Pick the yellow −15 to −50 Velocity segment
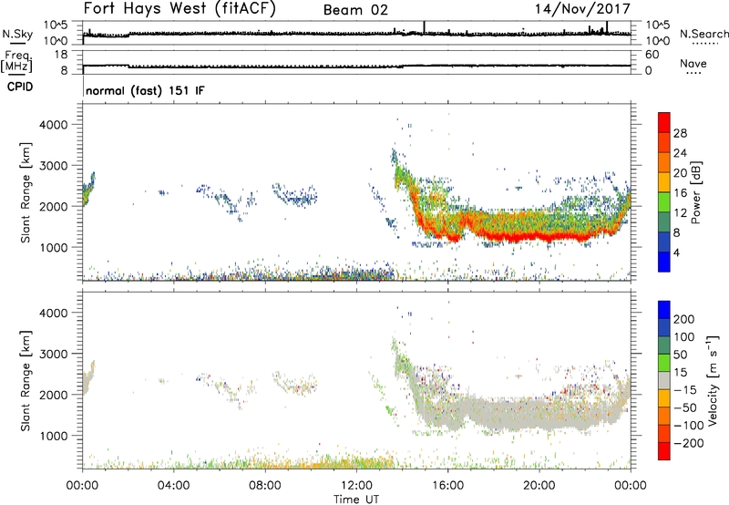 664,398
